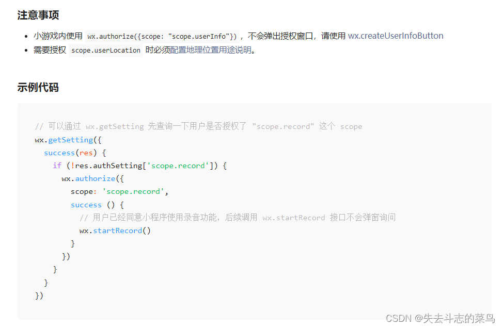Click the wx.getSetading code line 'wx.getSetting({'
The width and height of the screenshot is (503, 328).
(x=68, y=140)
